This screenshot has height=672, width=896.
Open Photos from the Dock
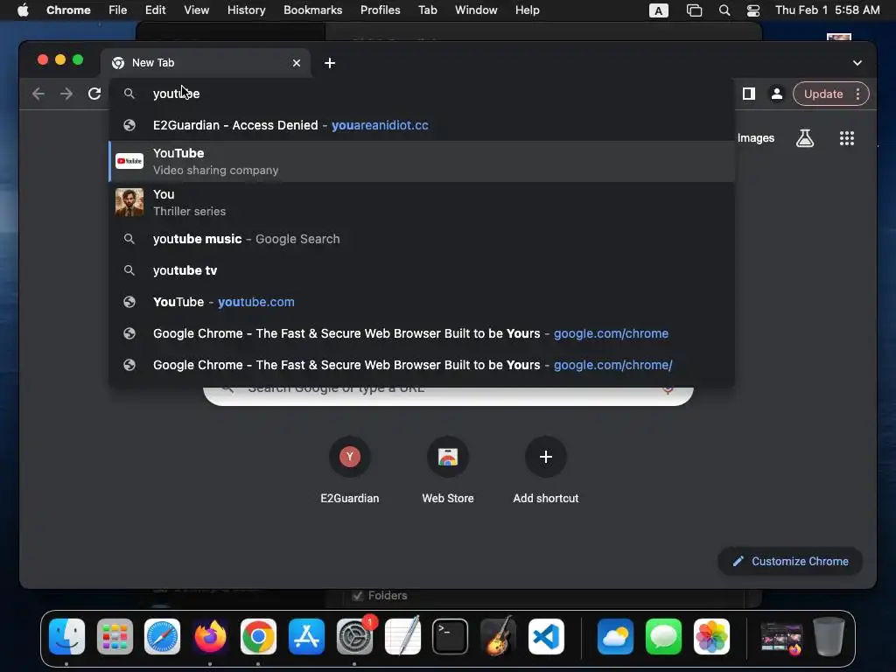point(711,637)
